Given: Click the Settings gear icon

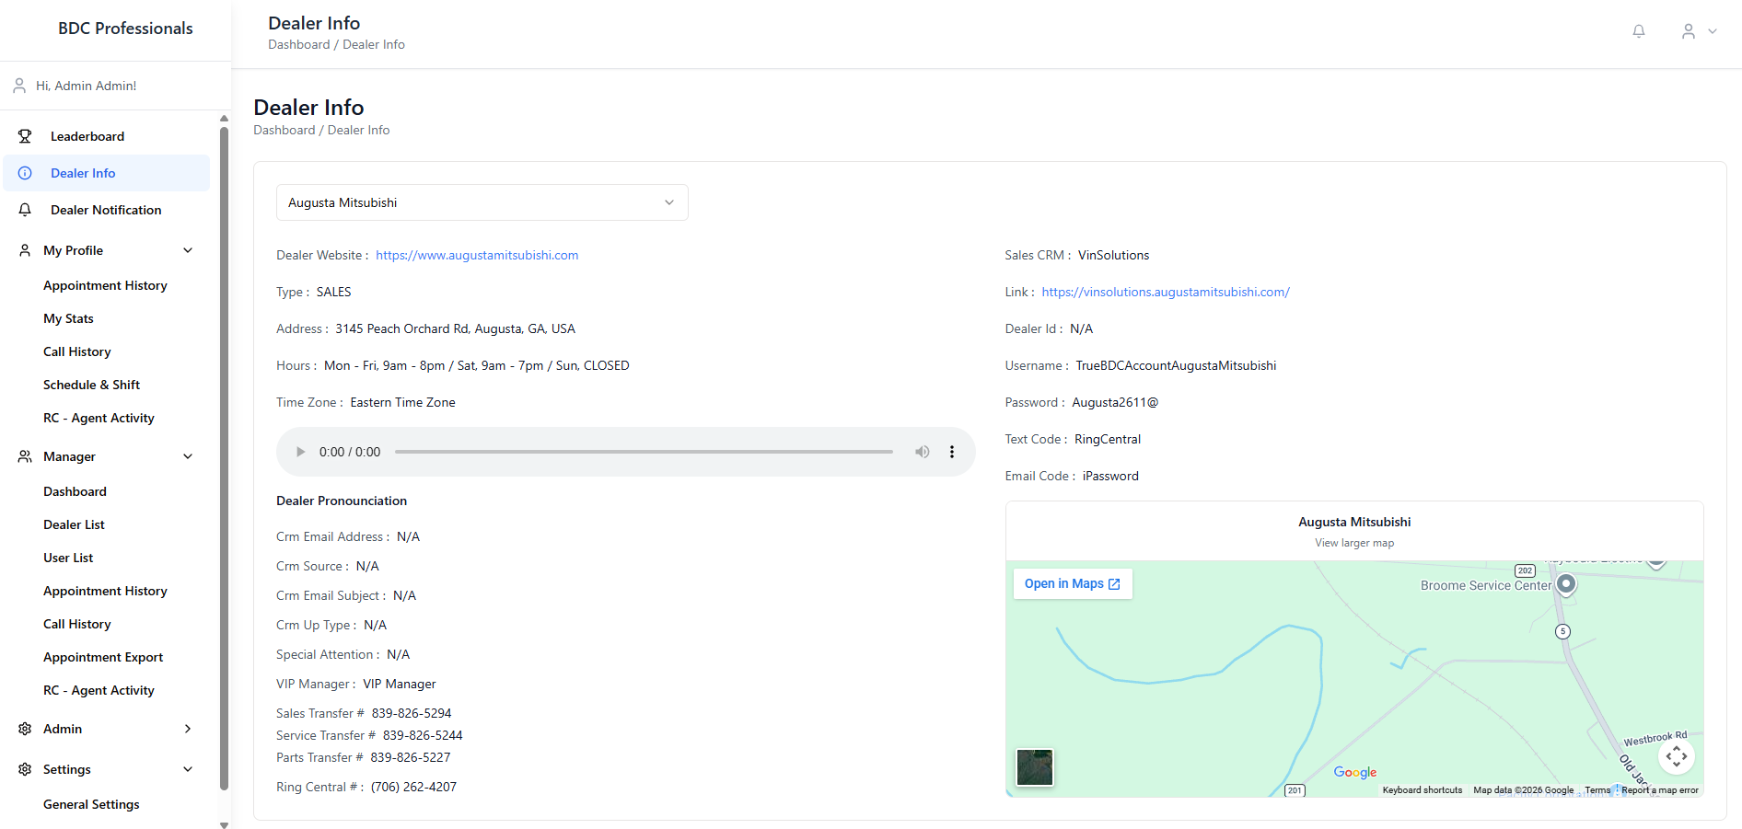Looking at the screenshot, I should tap(25, 769).
